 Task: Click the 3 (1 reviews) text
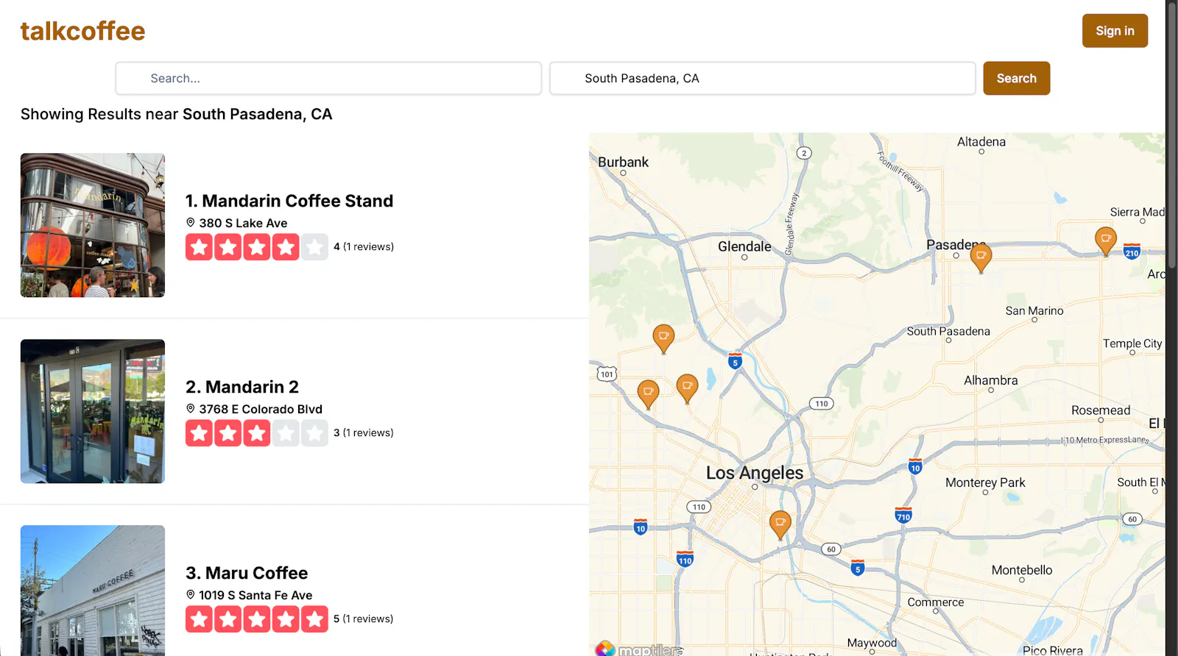(x=364, y=432)
